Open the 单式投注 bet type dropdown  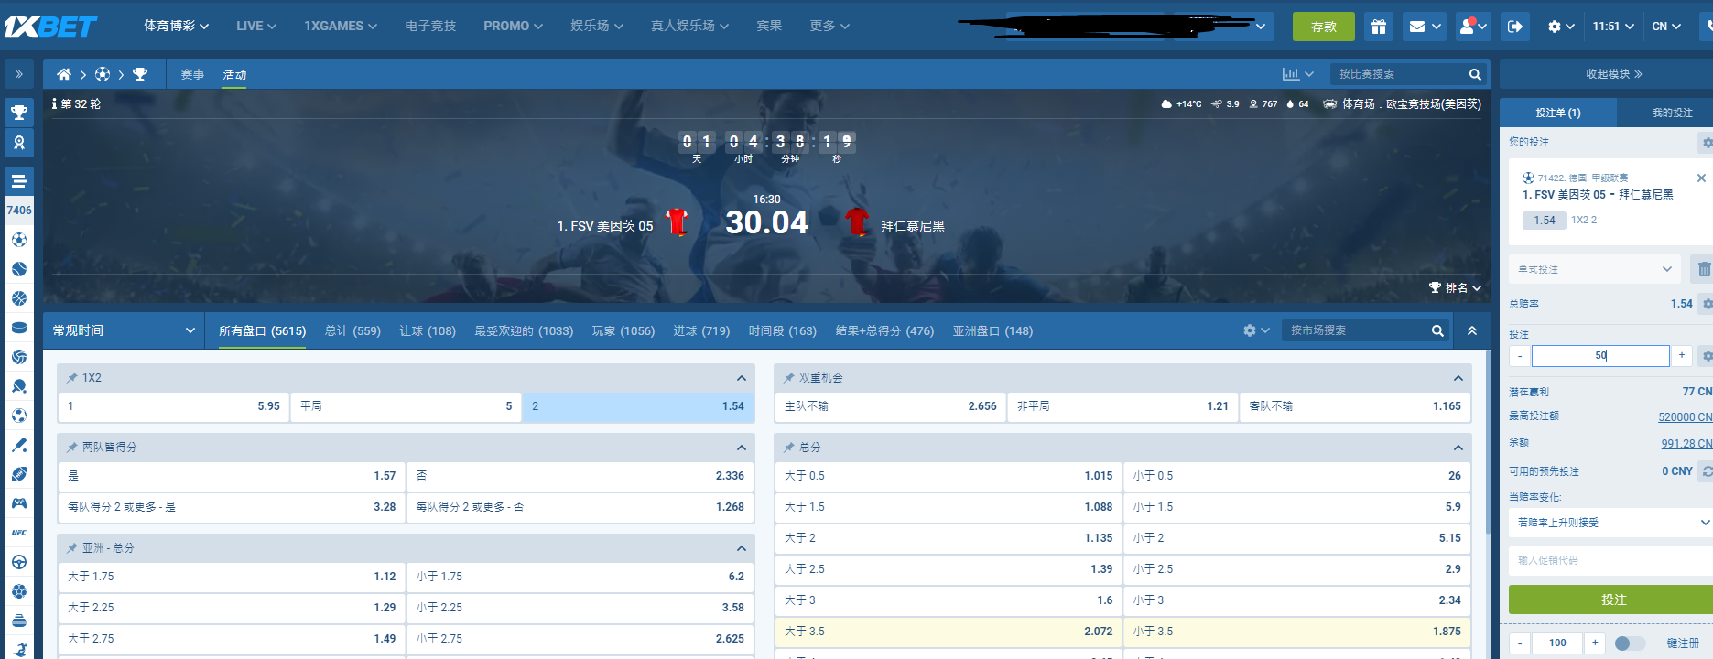click(1594, 269)
